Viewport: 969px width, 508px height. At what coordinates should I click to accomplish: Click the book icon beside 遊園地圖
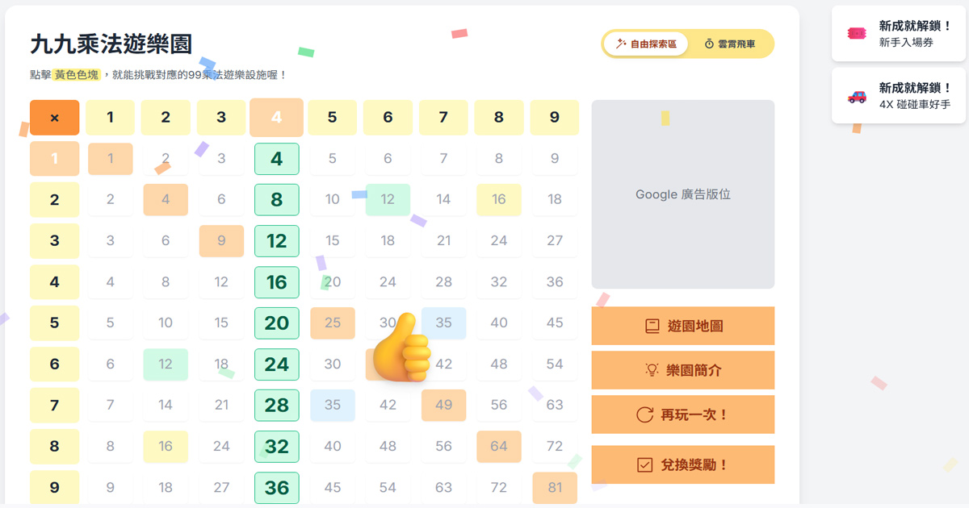click(x=652, y=327)
